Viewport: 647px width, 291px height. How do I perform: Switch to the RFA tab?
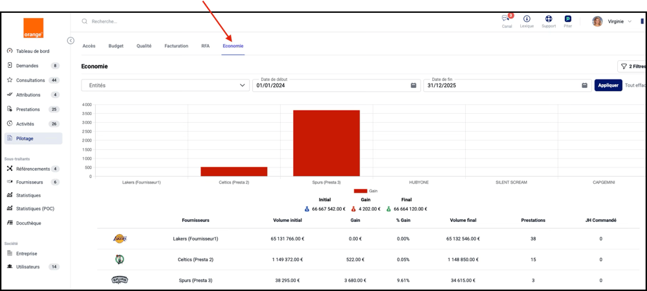(206, 46)
